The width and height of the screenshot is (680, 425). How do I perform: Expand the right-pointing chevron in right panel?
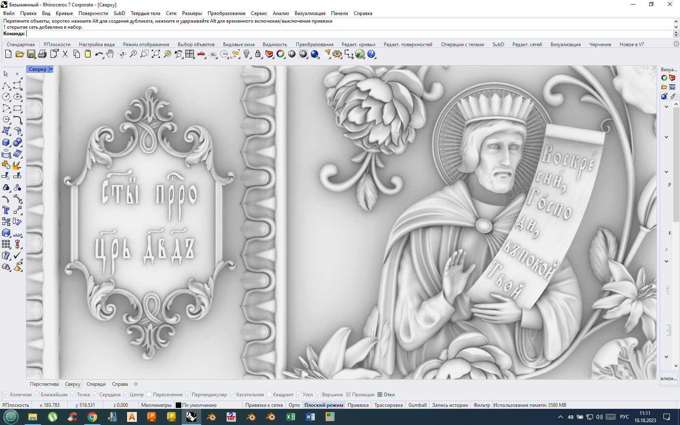point(666,250)
